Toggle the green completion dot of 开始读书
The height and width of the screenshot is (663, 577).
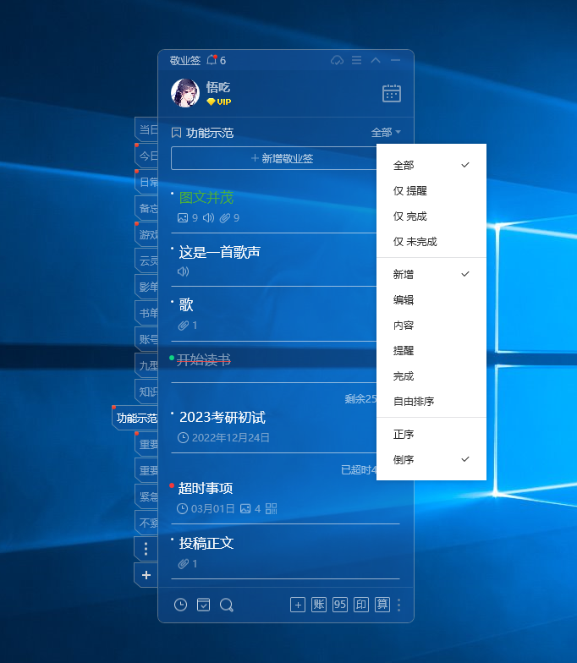(x=172, y=358)
